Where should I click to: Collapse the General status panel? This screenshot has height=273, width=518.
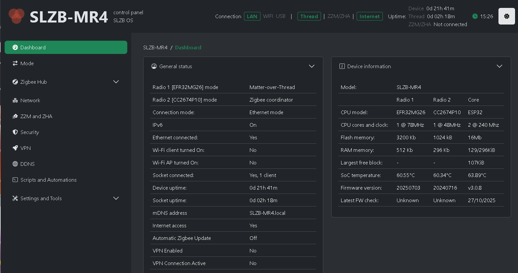pyautogui.click(x=311, y=66)
